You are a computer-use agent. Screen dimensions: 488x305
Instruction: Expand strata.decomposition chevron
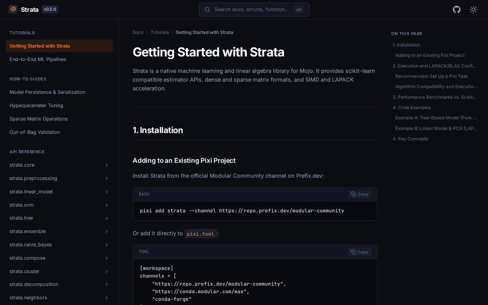pos(107,284)
